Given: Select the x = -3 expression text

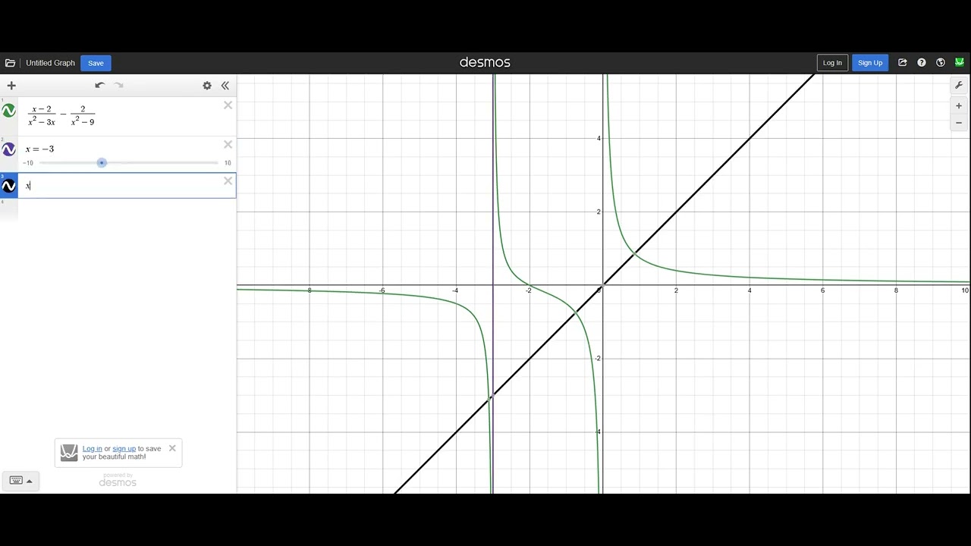Looking at the screenshot, I should (39, 149).
